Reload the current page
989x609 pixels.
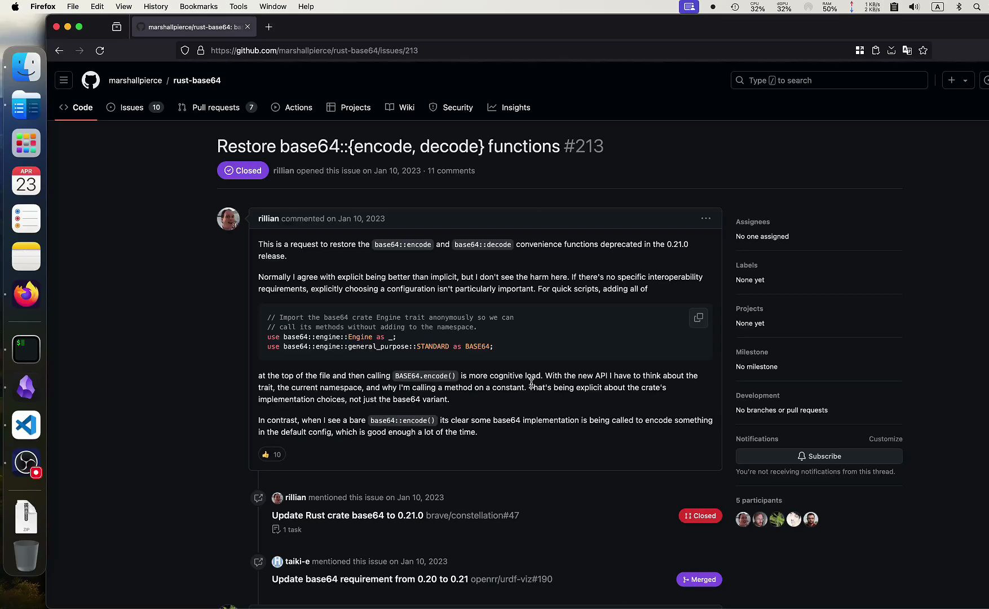[100, 50]
